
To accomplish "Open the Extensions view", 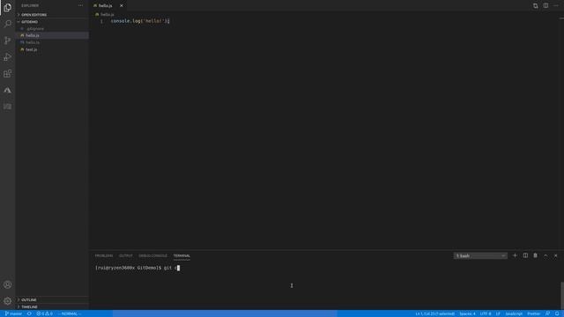I will pyautogui.click(x=8, y=73).
